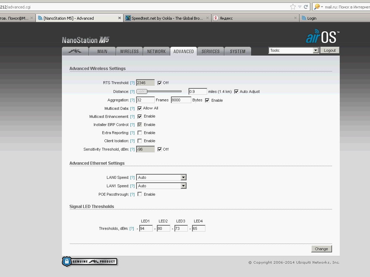Click the Aggregation Frames input field
370x277 pixels.
pyautogui.click(x=145, y=100)
